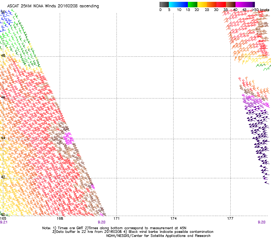Select the dark purple 45–50 knots legend segment
This screenshot has height=238, width=271.
(x=250, y=4)
